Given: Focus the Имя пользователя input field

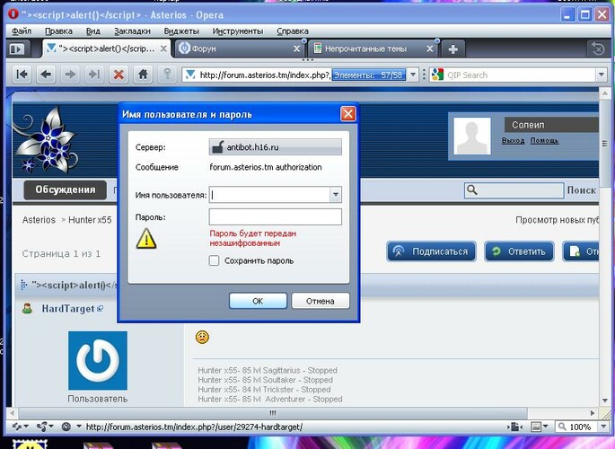Looking at the screenshot, I should pyautogui.click(x=270, y=195).
